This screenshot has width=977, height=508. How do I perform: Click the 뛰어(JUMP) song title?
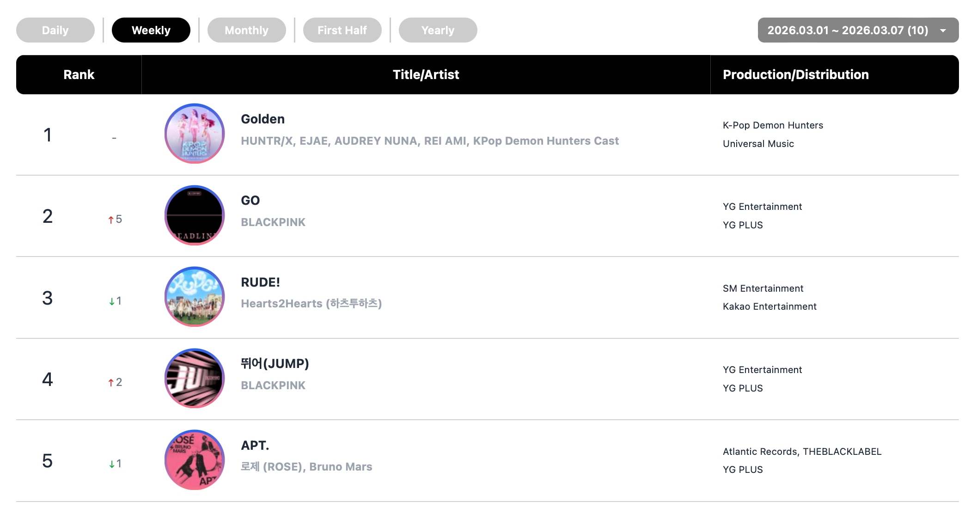tap(275, 364)
